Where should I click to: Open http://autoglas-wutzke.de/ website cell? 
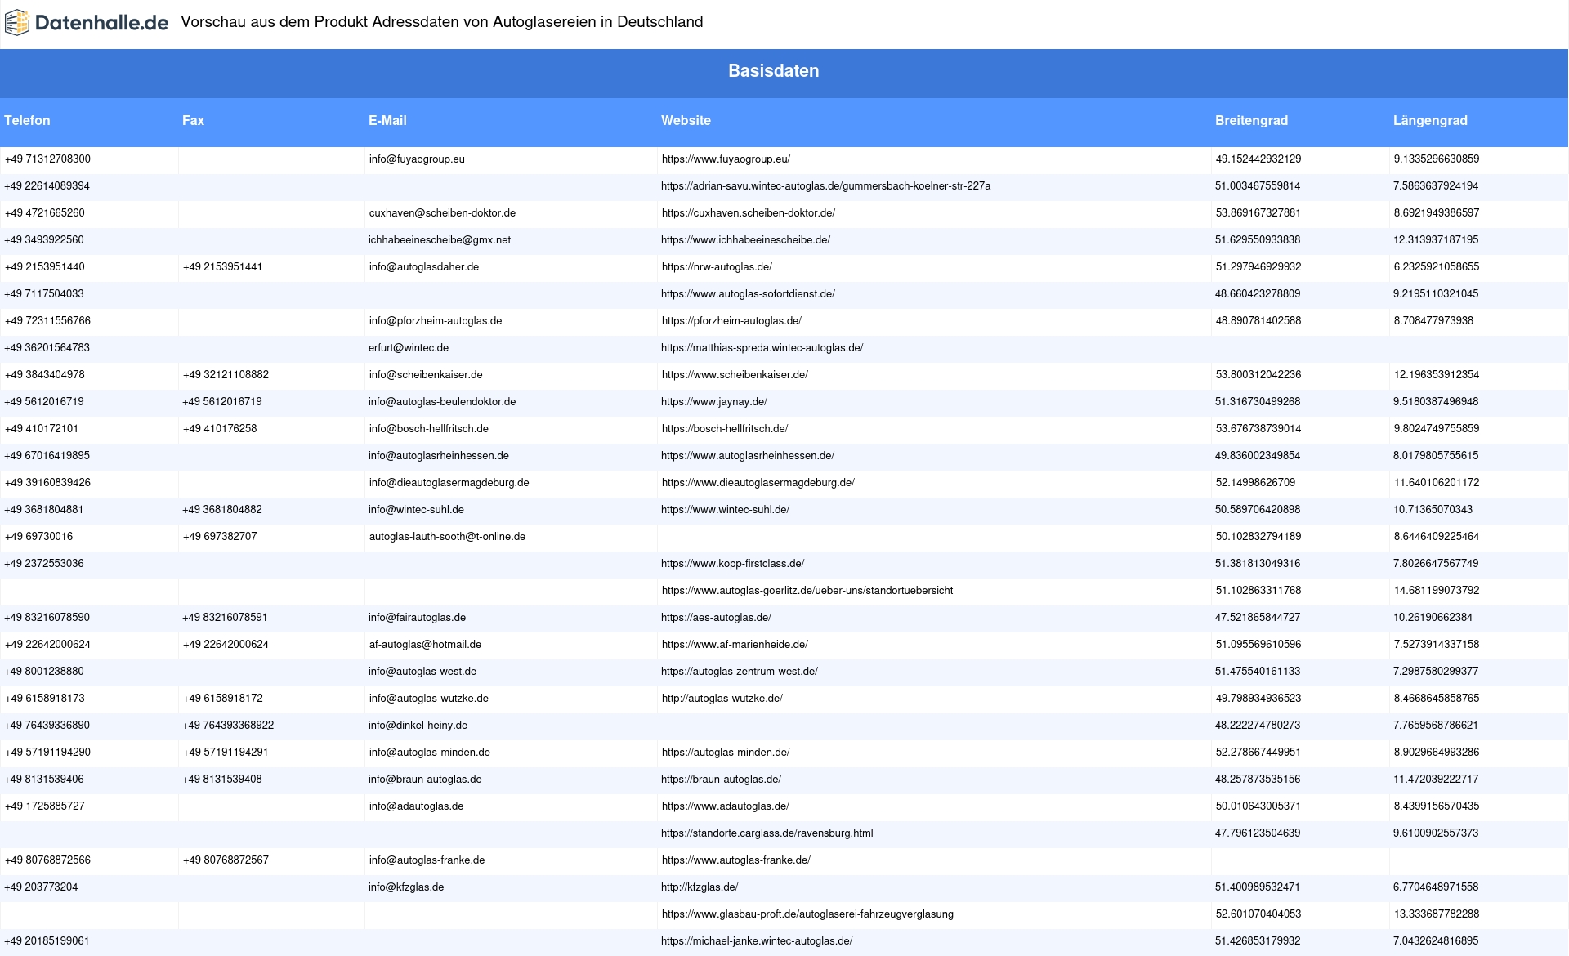[x=722, y=699]
